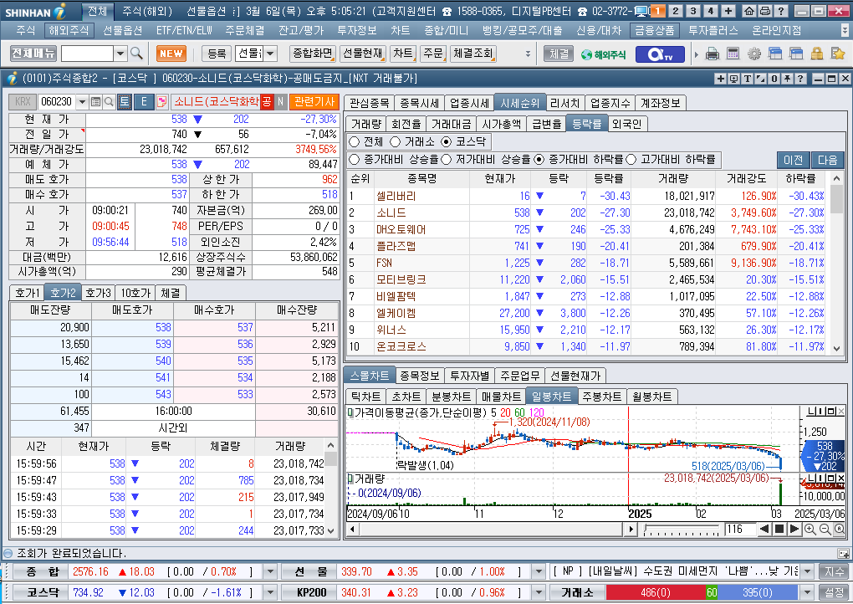
Task: Click the favorites star icon in toolbar
Action: [x=838, y=54]
